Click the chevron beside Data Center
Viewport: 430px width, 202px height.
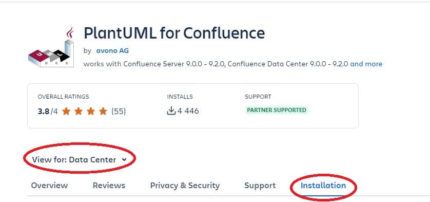coord(124,160)
